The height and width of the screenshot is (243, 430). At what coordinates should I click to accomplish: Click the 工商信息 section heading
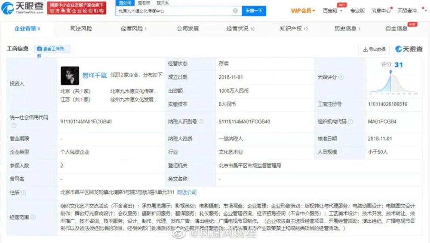coord(18,49)
